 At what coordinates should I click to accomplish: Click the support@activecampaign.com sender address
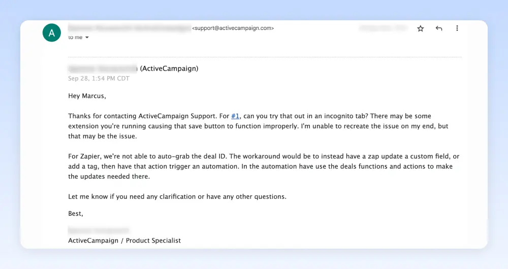(x=233, y=28)
